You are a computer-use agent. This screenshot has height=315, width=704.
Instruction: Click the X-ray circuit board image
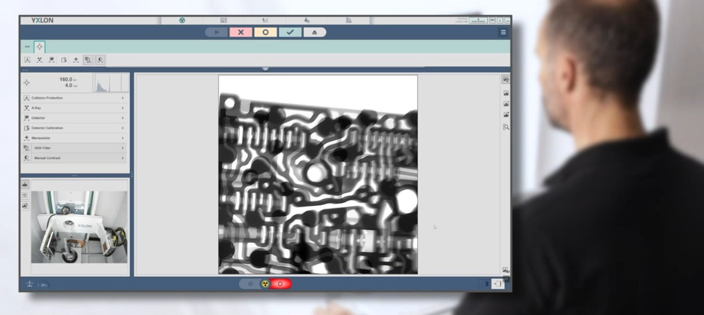318,174
